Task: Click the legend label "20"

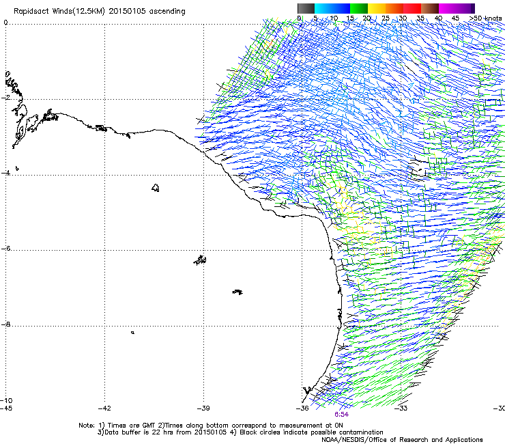Action: click(x=367, y=18)
